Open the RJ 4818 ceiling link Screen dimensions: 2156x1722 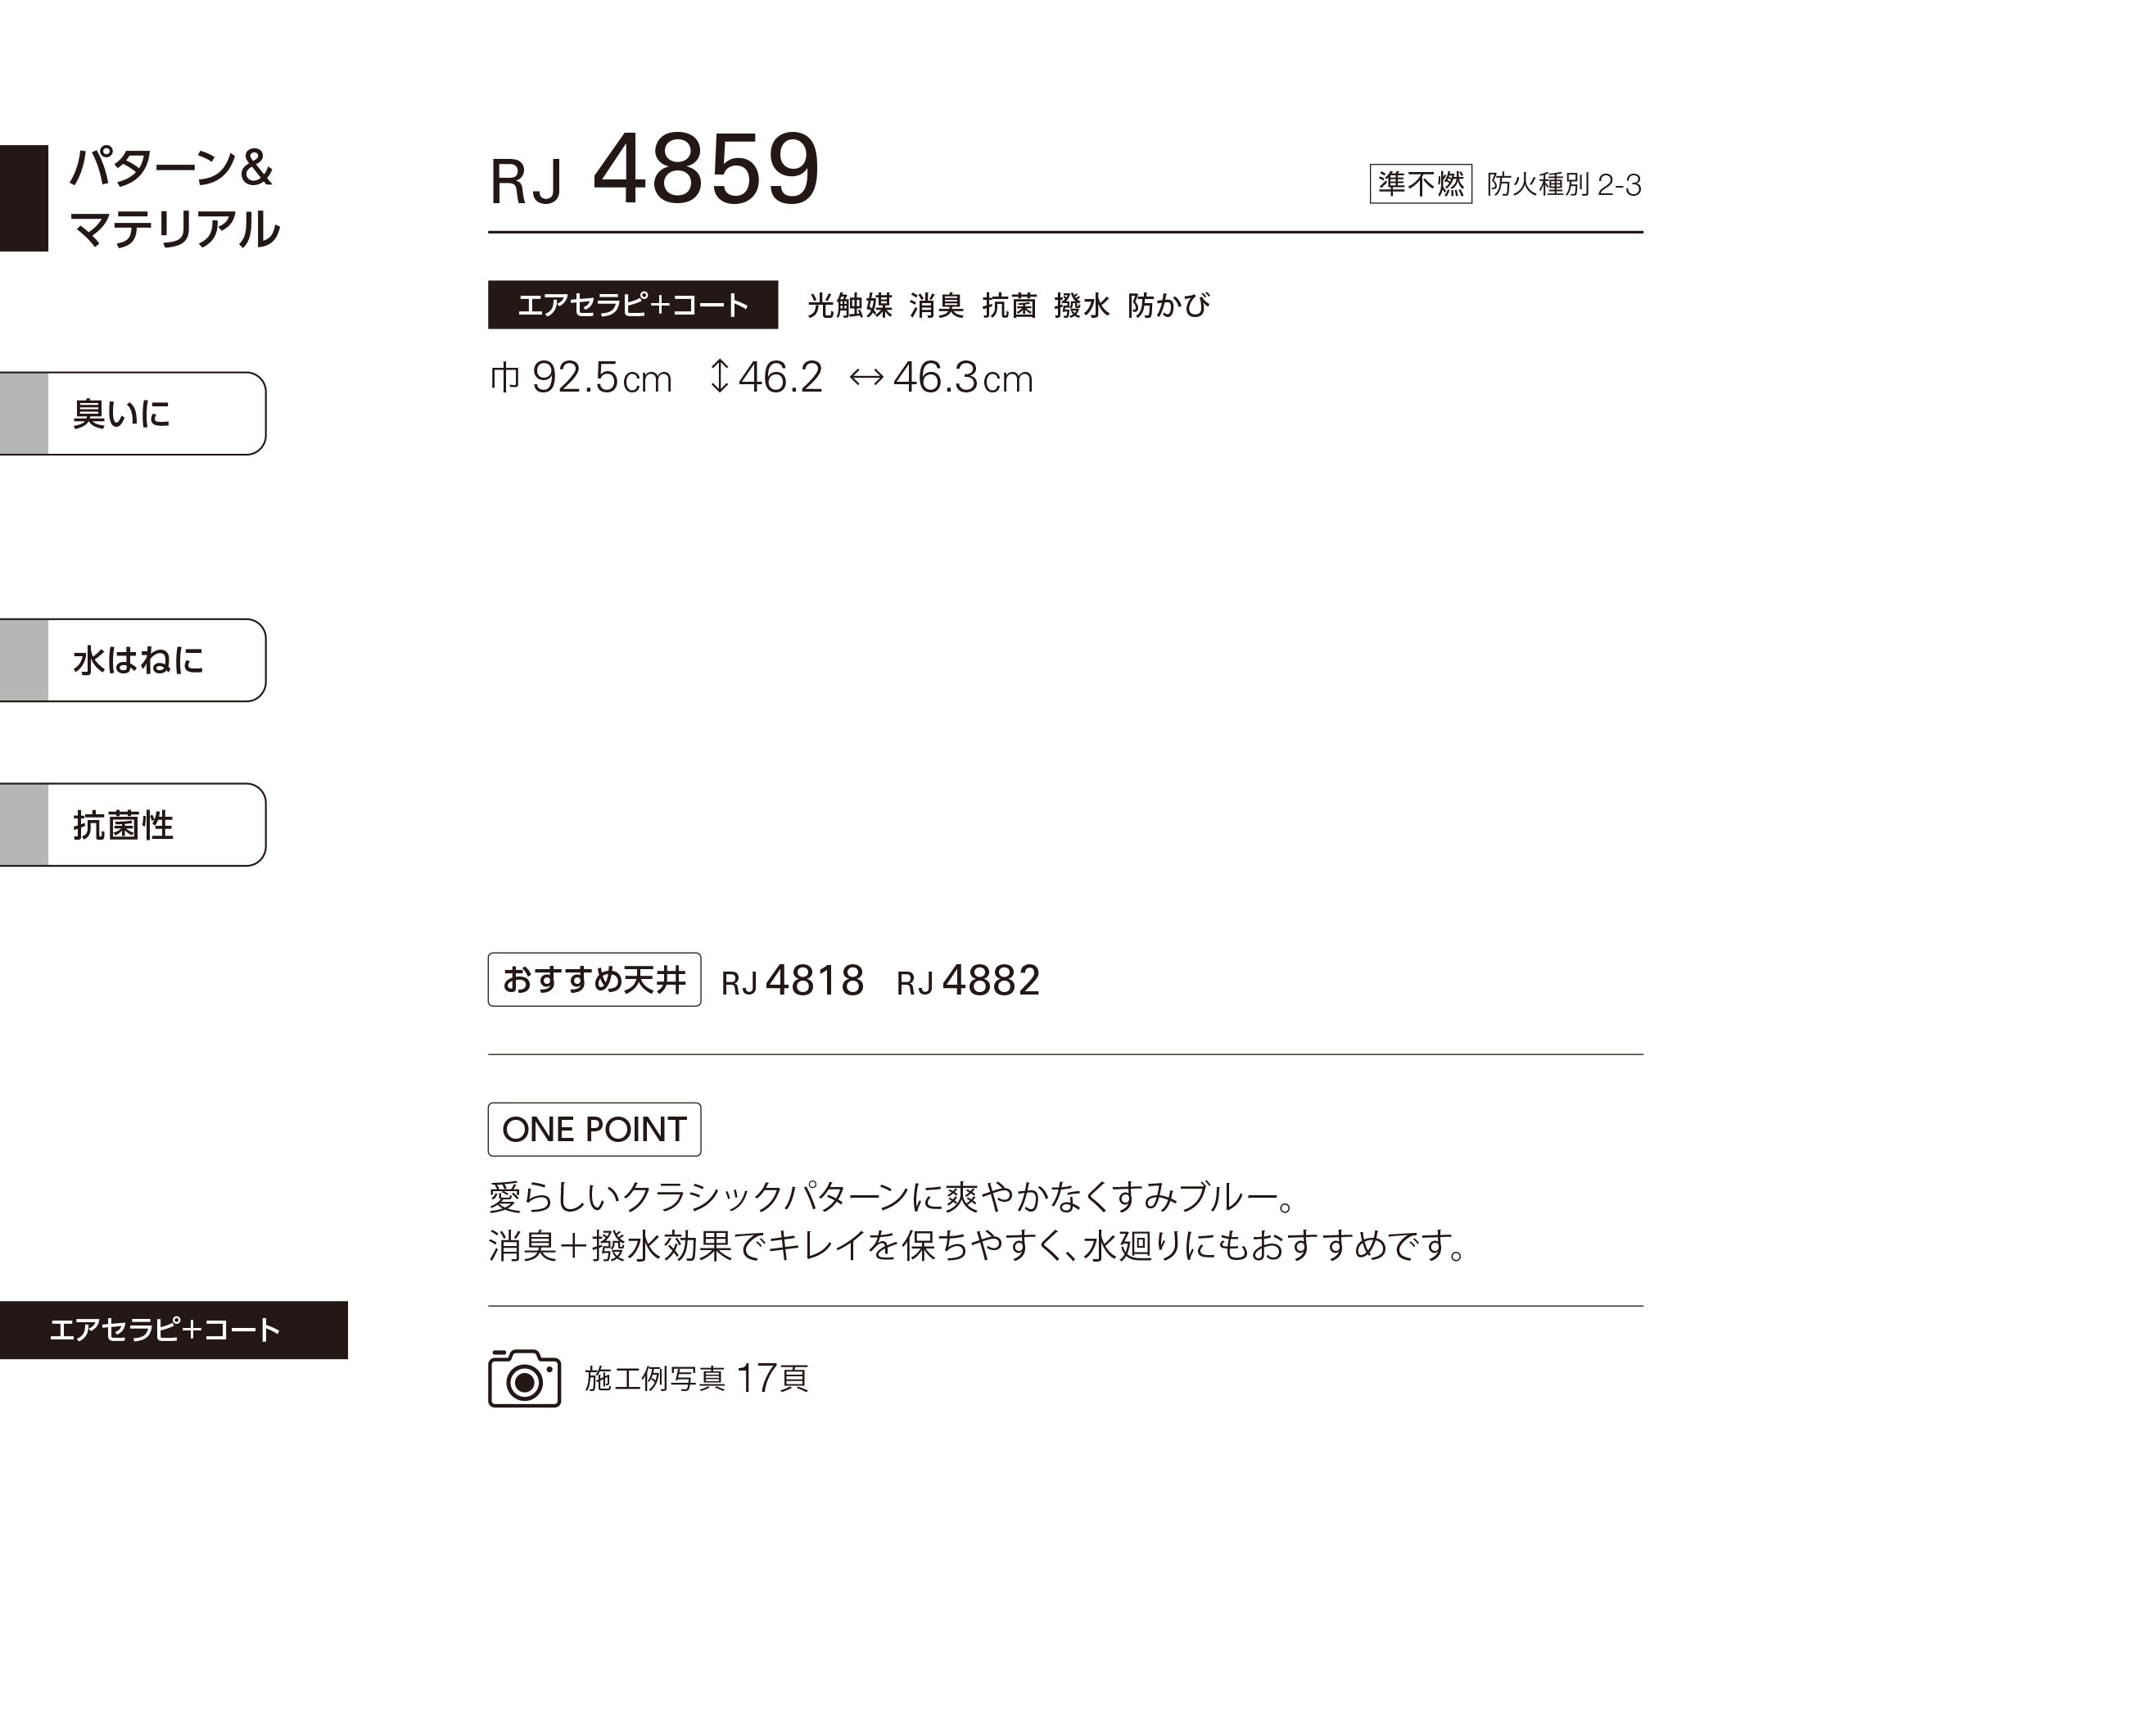[792, 981]
